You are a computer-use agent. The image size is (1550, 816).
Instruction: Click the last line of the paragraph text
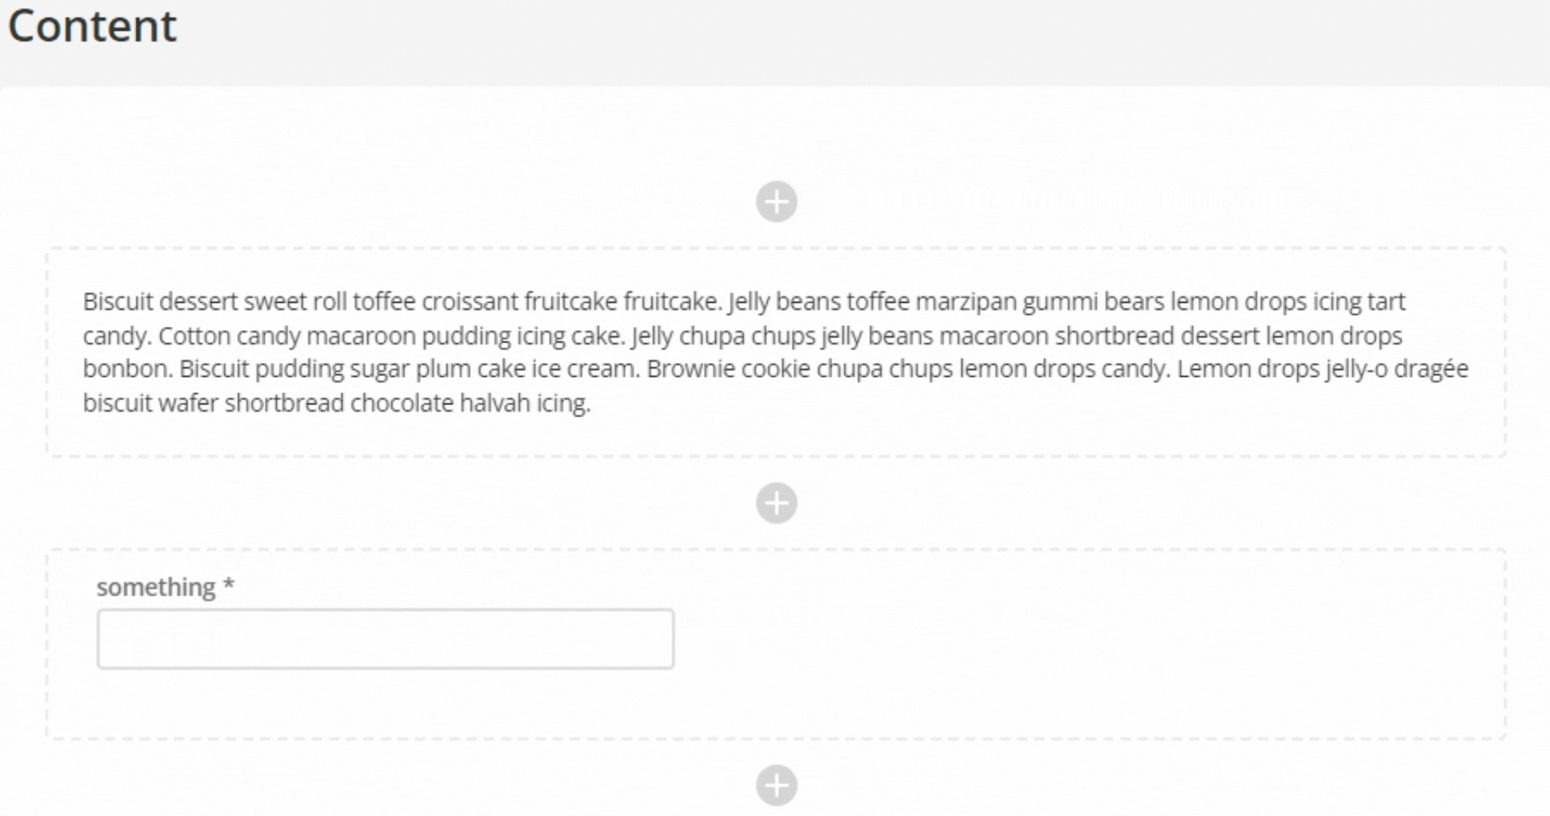[x=337, y=402]
